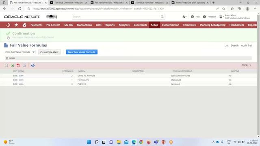
Task: Print the Fair Value Formulas list
Action: [33, 65]
